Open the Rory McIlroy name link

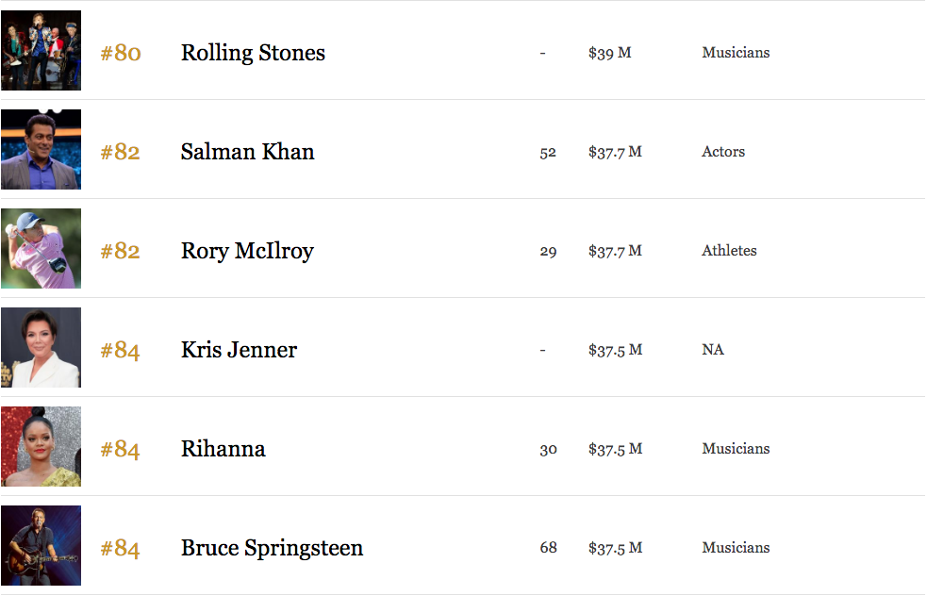coord(247,251)
